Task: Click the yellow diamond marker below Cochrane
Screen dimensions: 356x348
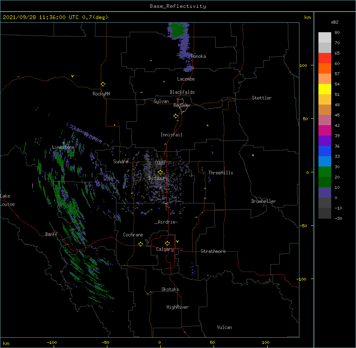Action: click(x=140, y=244)
